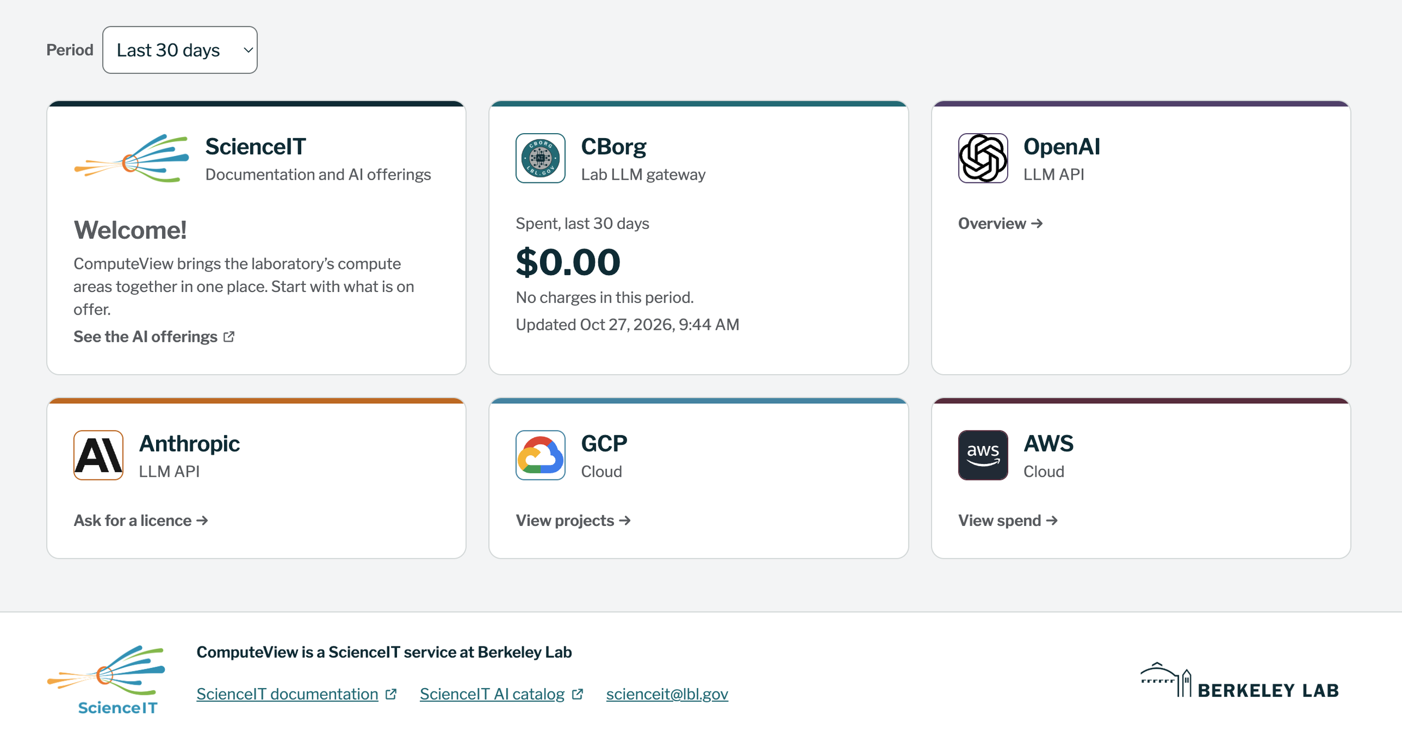Click the ScienceIT logo in the footer
Viewport: 1402px width, 744px height.
(x=106, y=680)
